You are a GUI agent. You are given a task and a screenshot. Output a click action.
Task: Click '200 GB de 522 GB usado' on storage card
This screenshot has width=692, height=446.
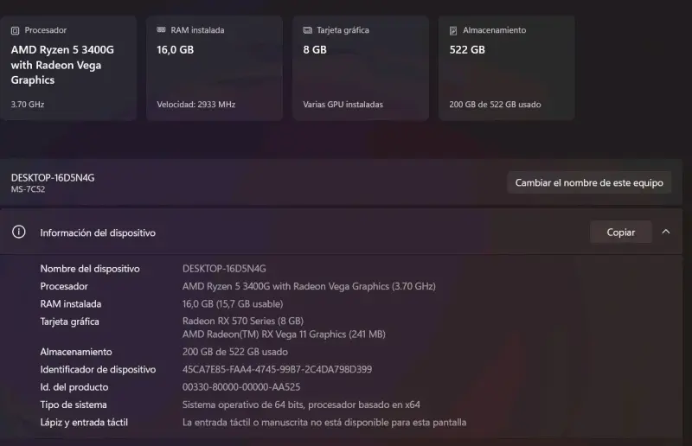(x=495, y=105)
